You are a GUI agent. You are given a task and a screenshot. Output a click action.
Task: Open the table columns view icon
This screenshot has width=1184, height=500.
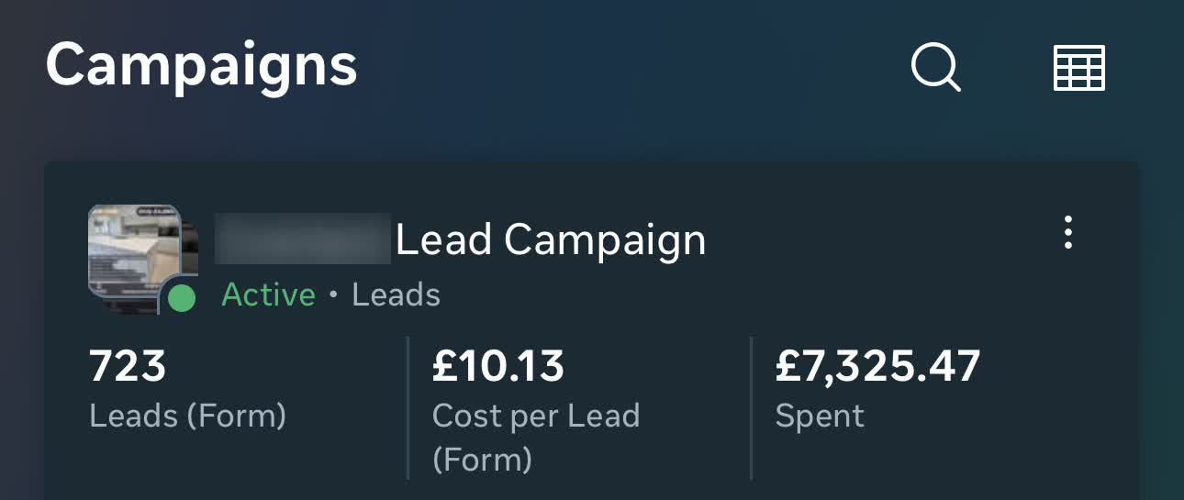click(x=1079, y=69)
